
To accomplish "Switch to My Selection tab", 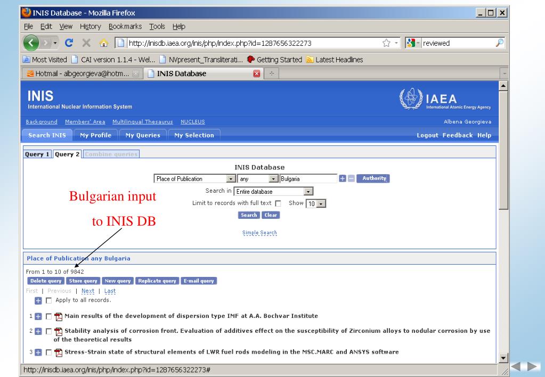I will [194, 135].
